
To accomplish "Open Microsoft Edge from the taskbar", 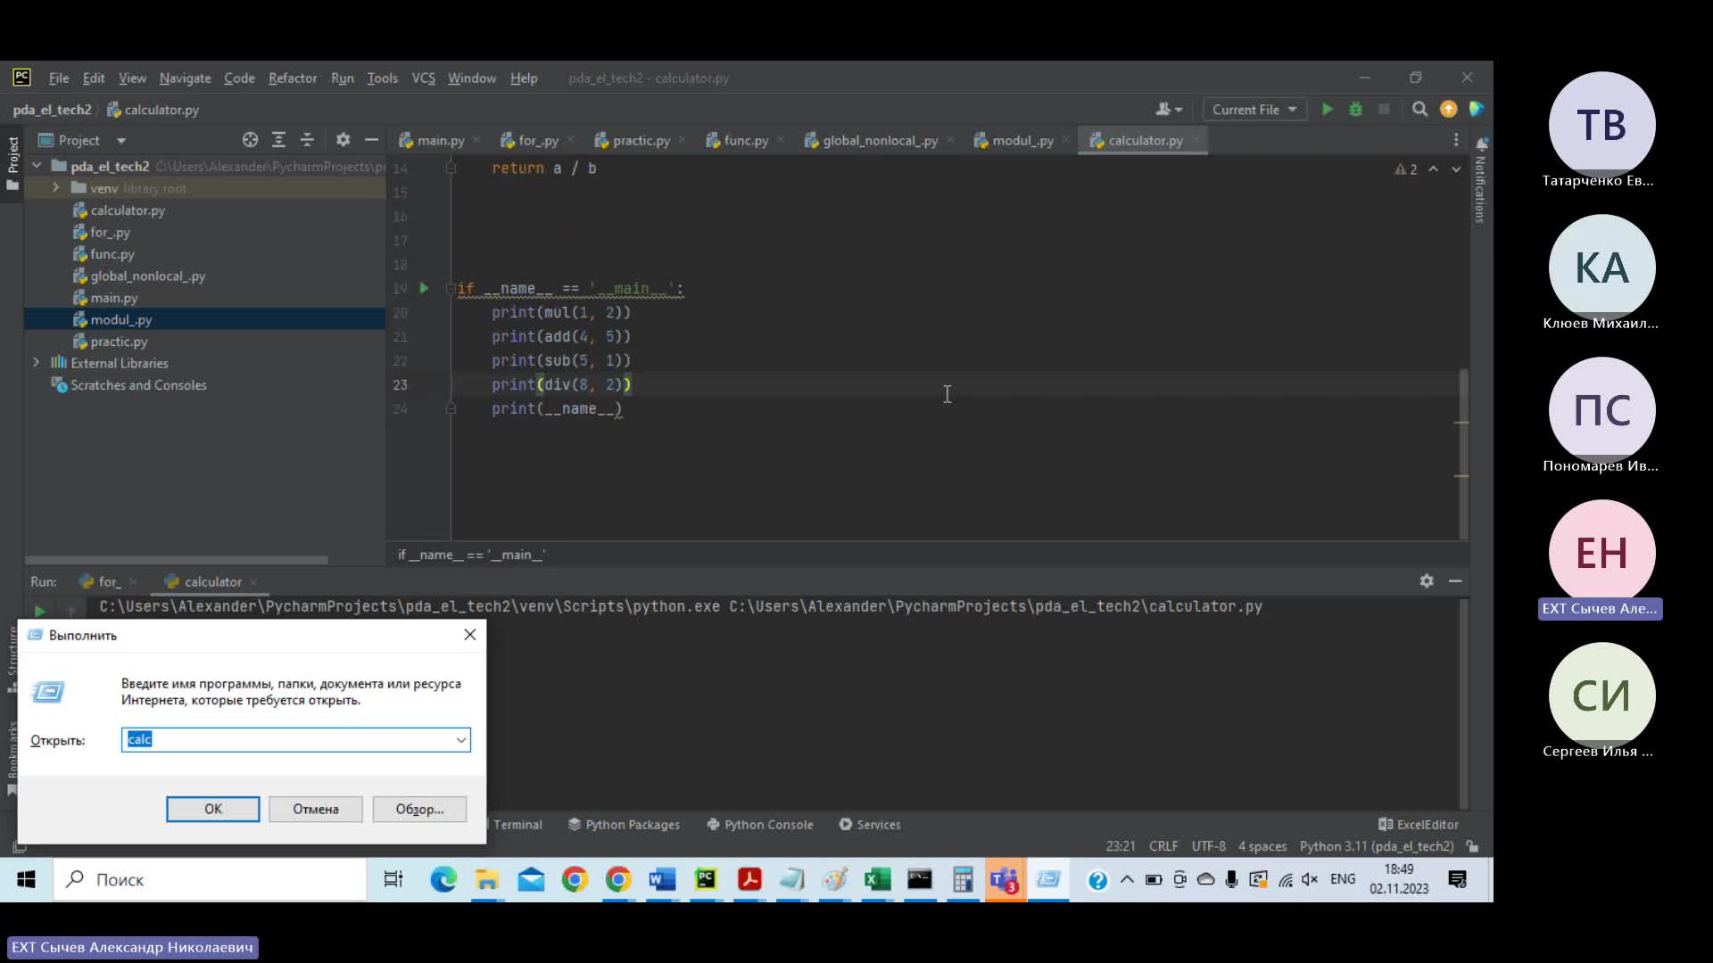I will 443,879.
